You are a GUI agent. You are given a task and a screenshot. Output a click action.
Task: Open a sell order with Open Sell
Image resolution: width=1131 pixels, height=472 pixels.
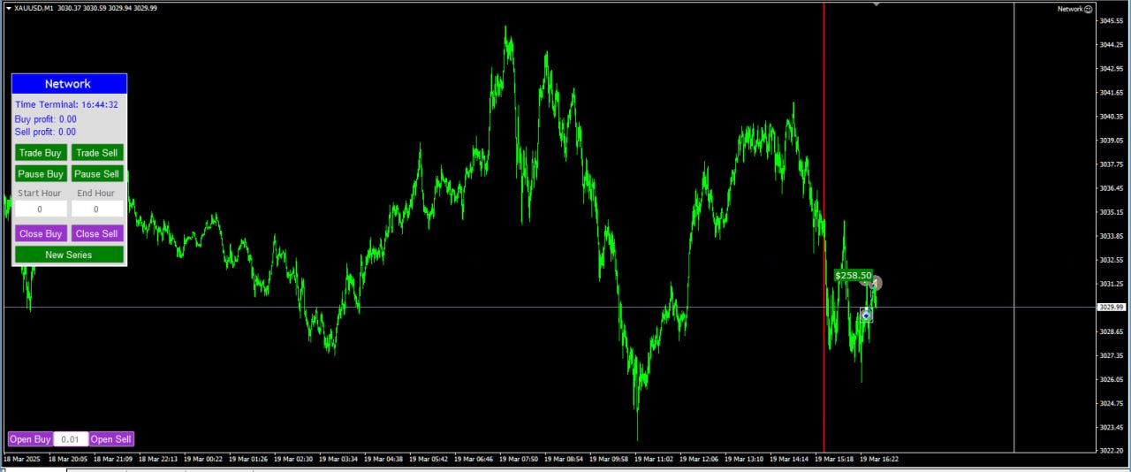tap(111, 439)
